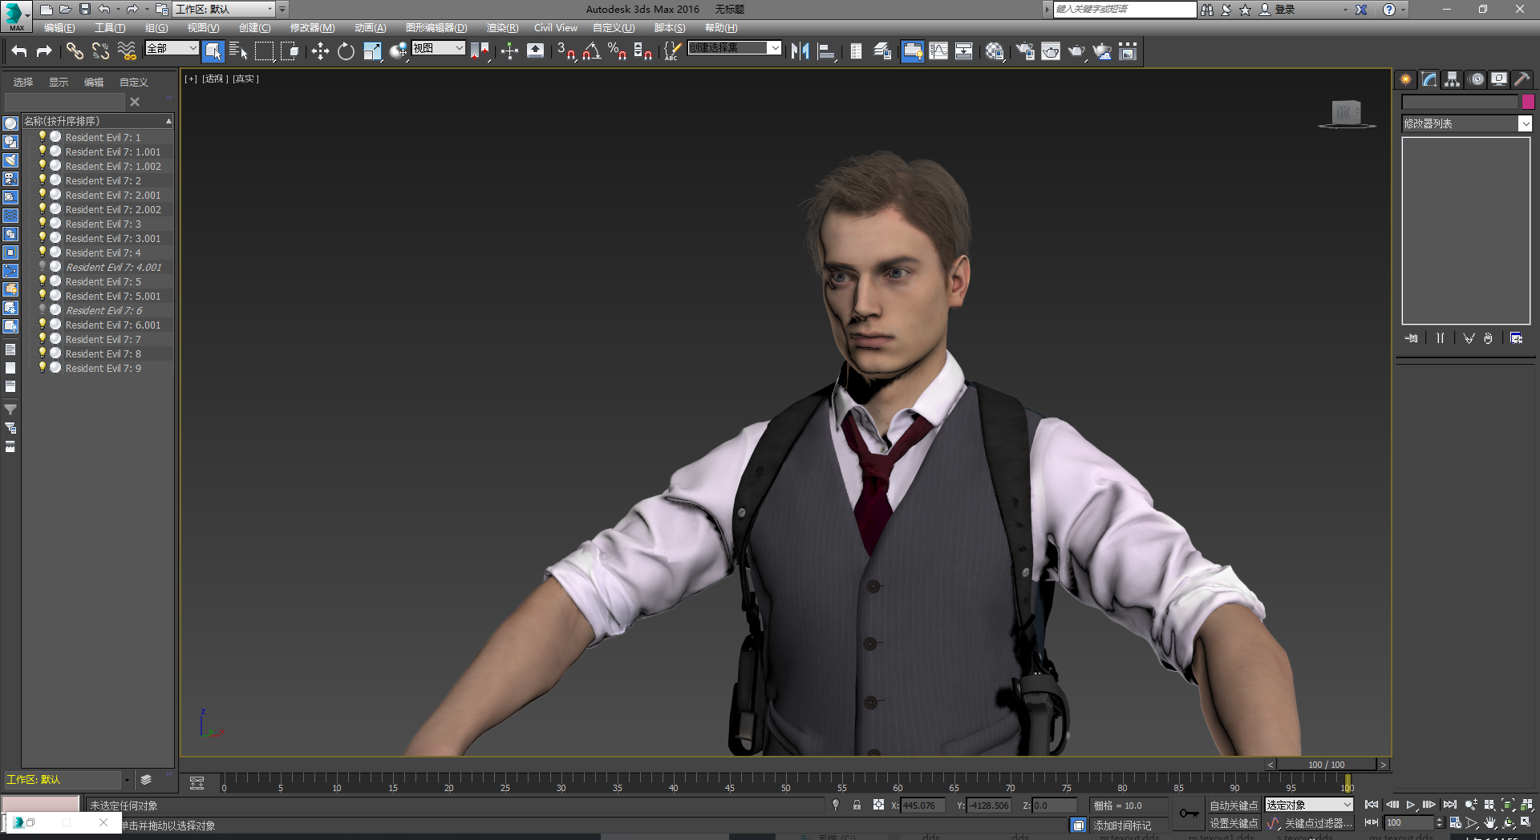Open the 3ds Max application menu button
Image resolution: width=1540 pixels, height=840 pixels.
click(x=16, y=15)
